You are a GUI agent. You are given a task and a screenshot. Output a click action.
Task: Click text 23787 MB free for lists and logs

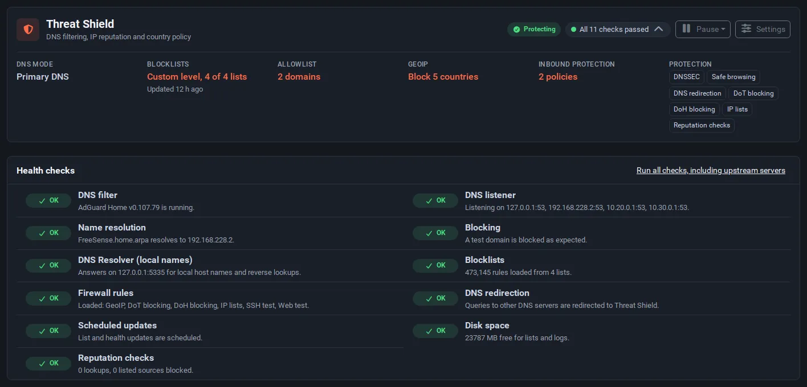(517, 338)
